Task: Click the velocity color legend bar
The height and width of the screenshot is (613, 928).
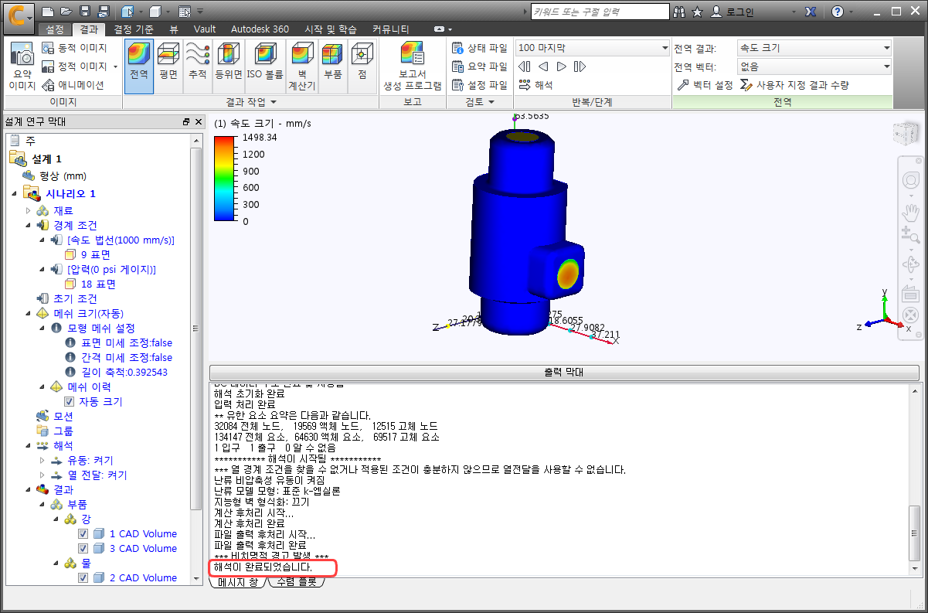Action: (224, 179)
